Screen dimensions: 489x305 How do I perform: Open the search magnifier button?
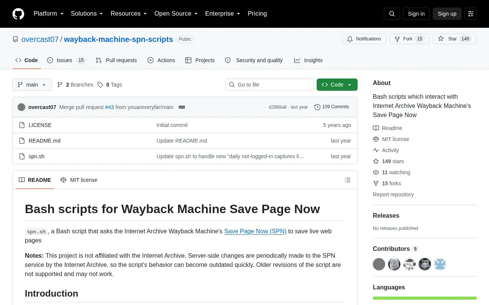(392, 14)
